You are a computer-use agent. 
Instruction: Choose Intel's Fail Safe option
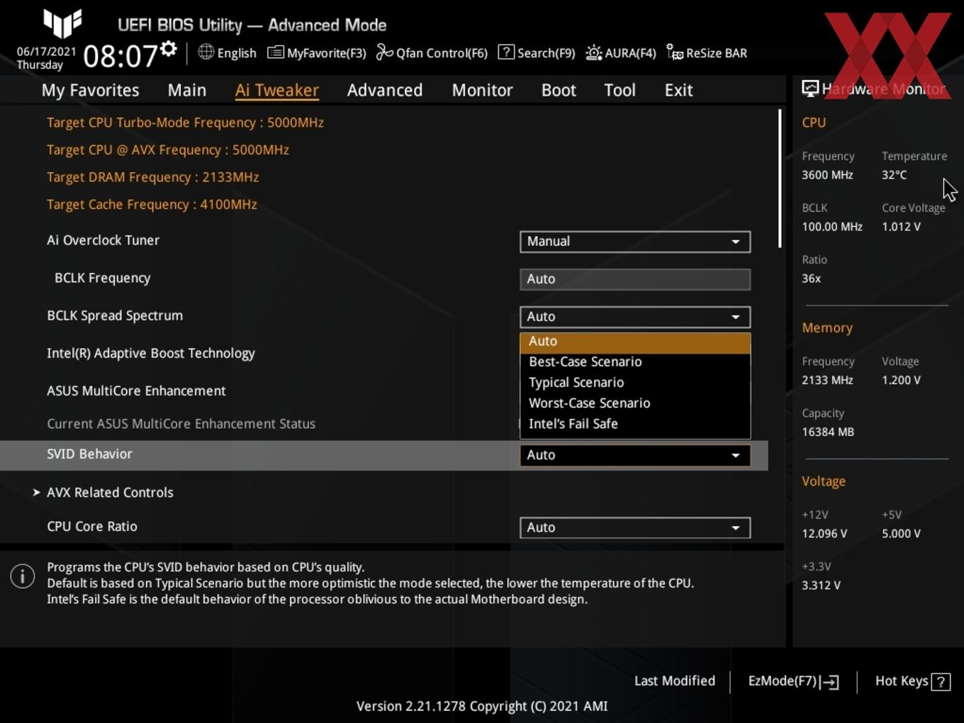pyautogui.click(x=635, y=424)
